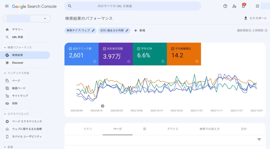Switch to the クエリ tab
The image size is (270, 149).
(x=88, y=129)
